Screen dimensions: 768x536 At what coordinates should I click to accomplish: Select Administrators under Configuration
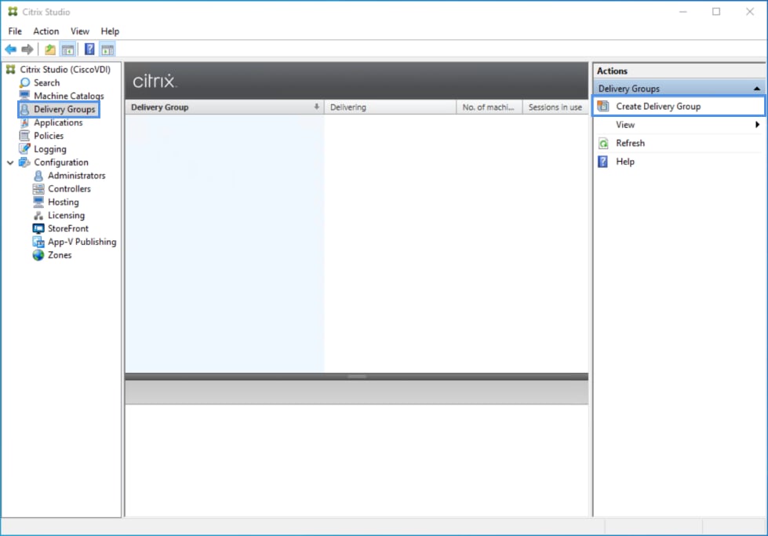pos(76,176)
